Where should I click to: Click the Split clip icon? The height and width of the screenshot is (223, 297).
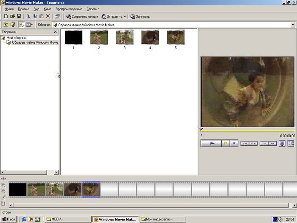291,144
